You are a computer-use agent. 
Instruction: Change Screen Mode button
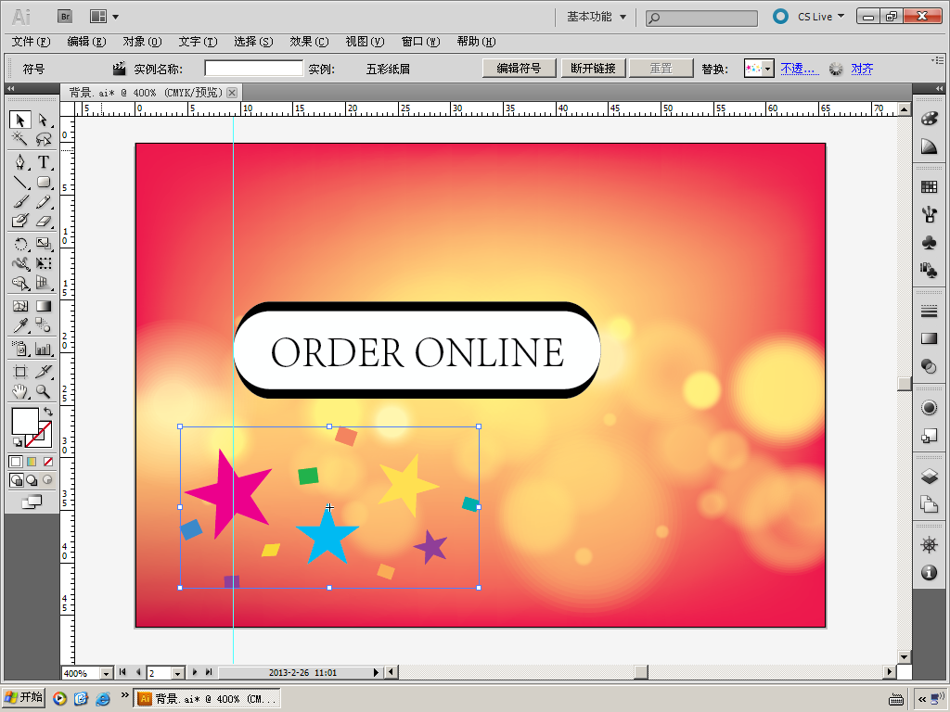32,502
